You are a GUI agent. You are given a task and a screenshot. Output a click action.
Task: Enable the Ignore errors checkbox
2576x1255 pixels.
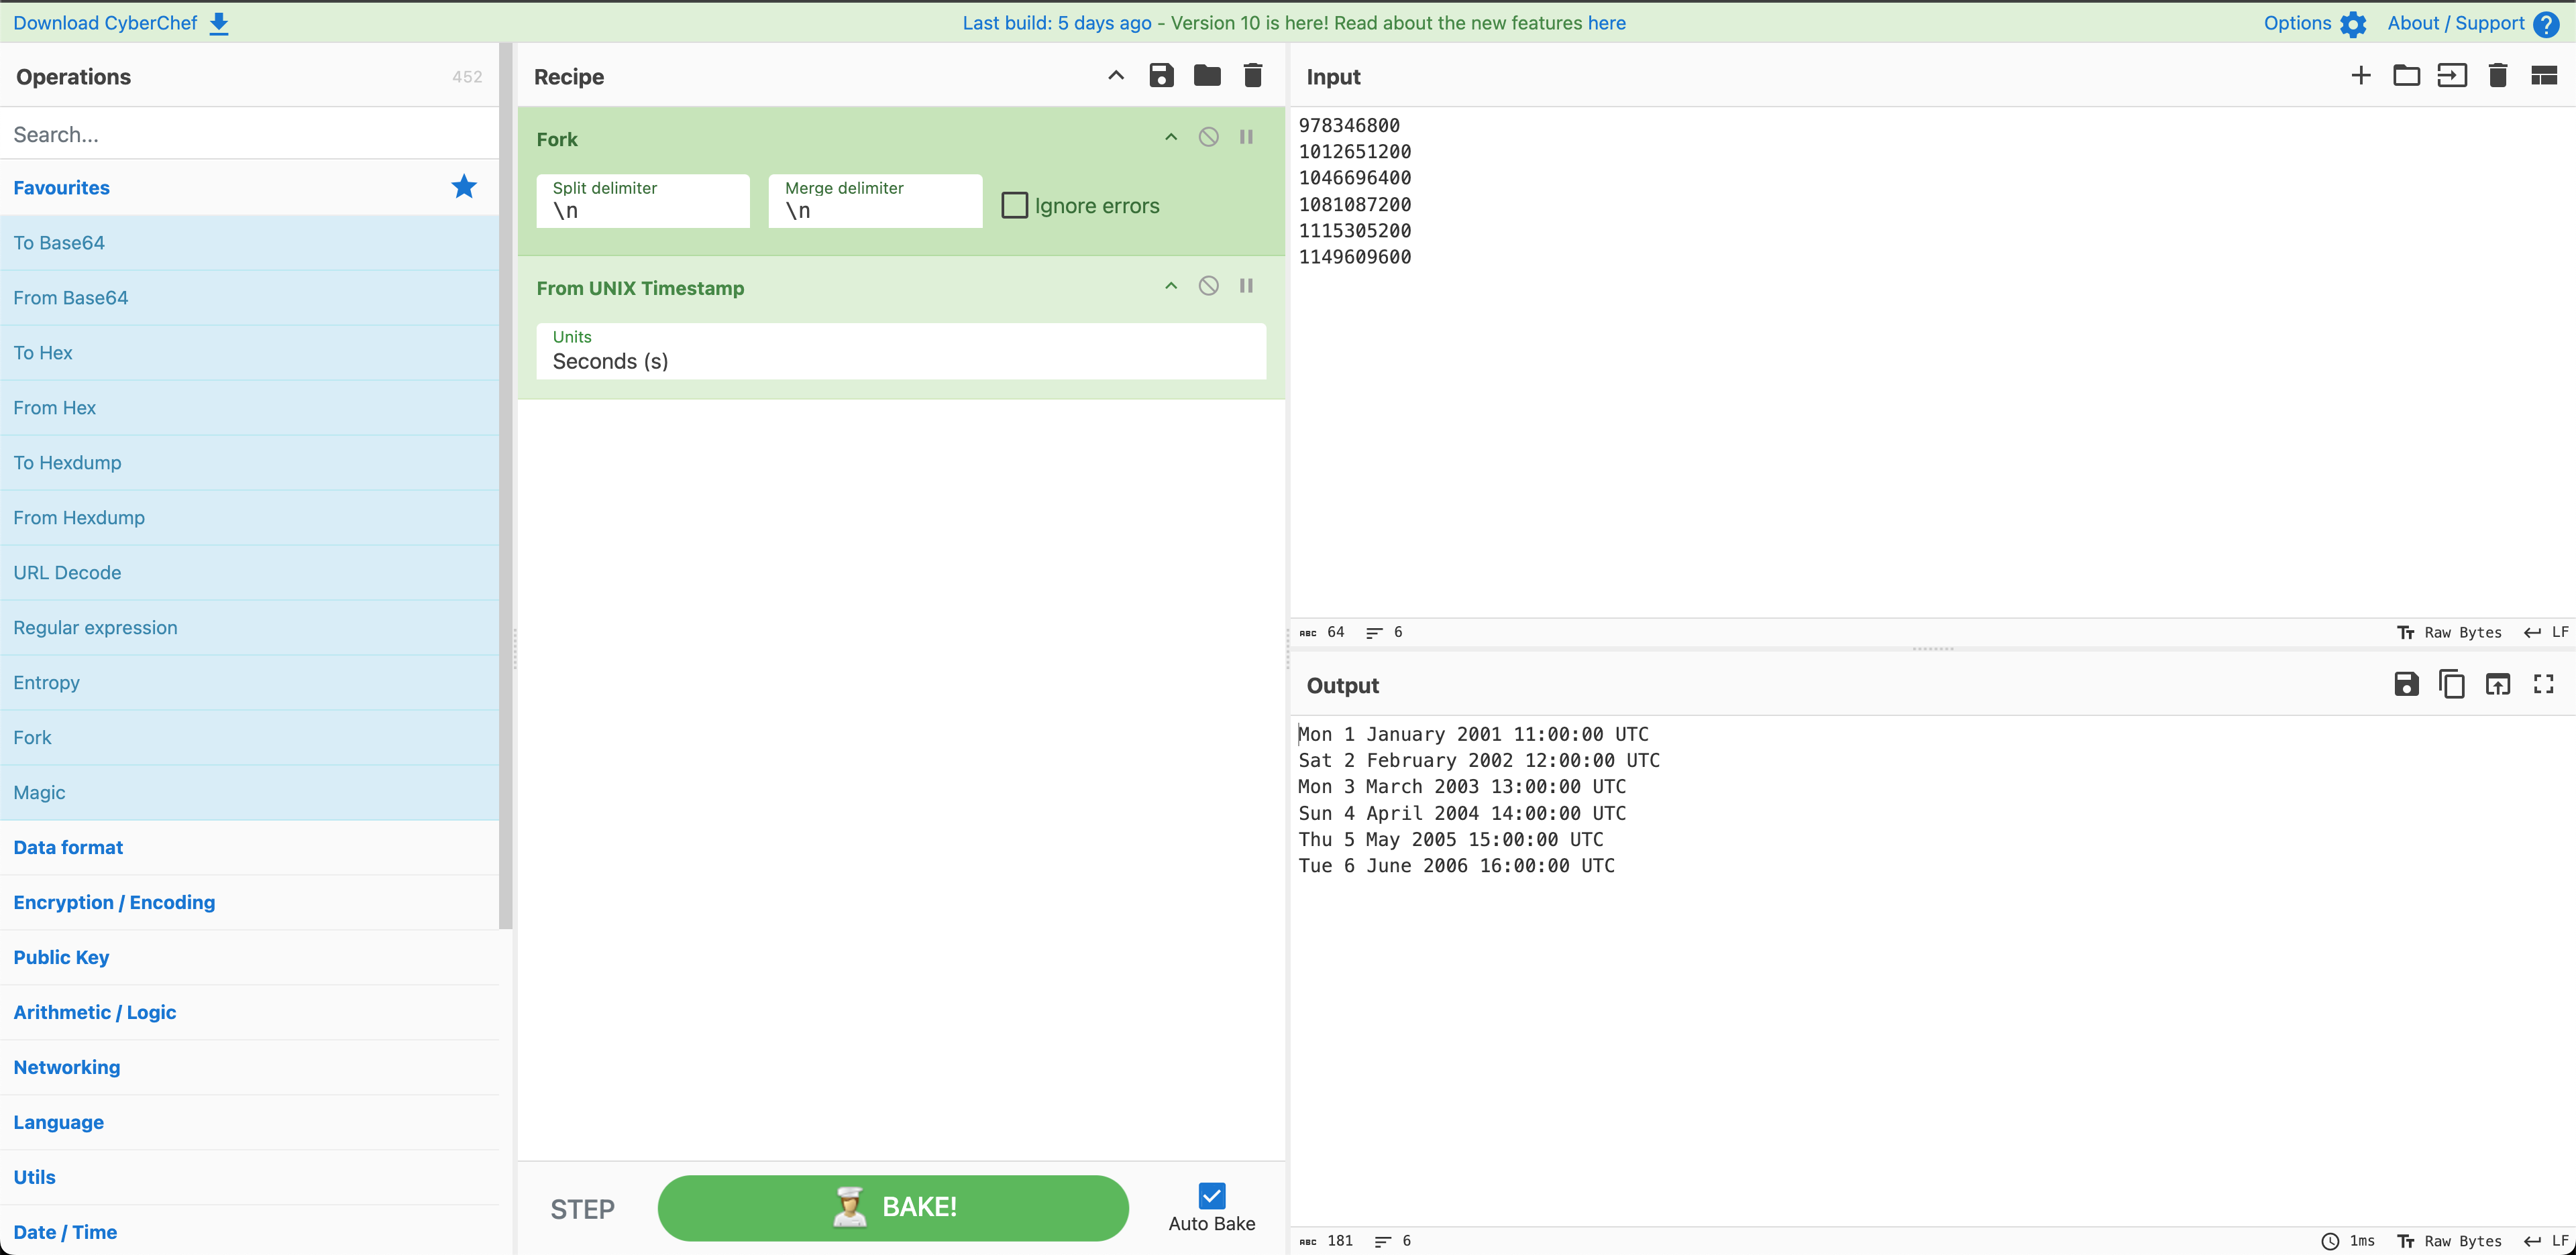(x=1014, y=206)
